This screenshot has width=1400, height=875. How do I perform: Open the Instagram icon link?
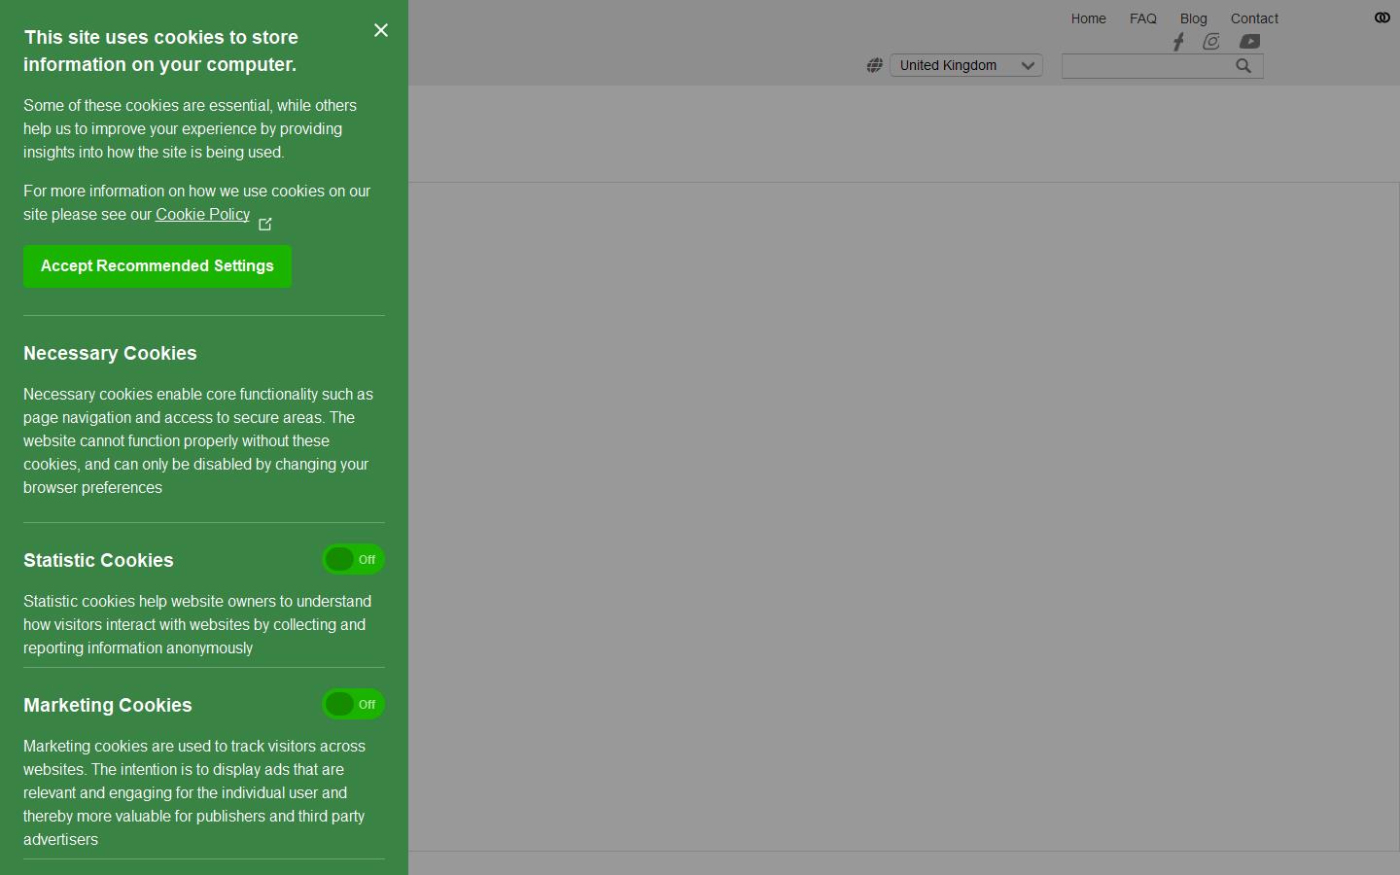pos(1211,42)
